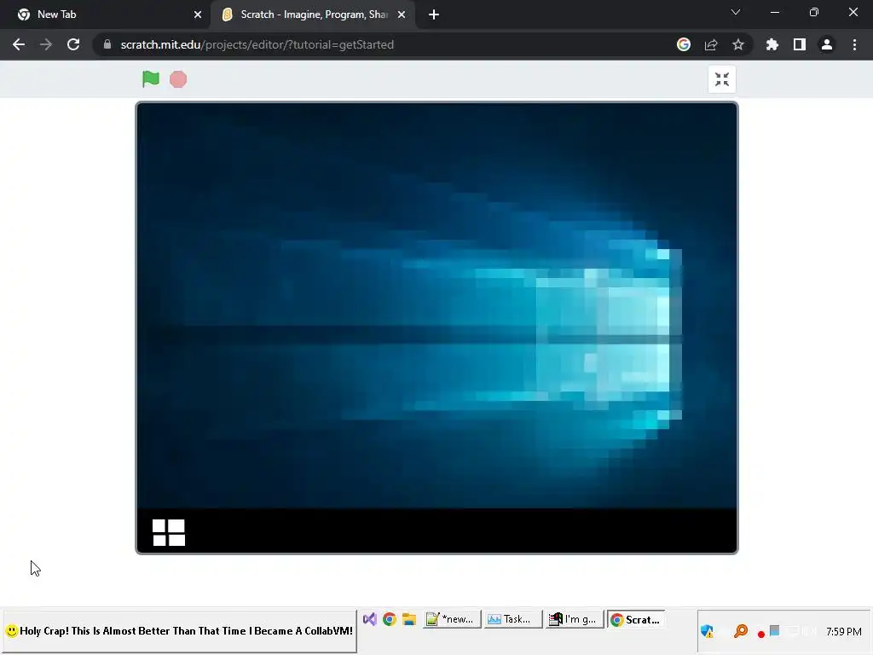Switch to the New Tab tab
The width and height of the screenshot is (873, 655).
coord(104,14)
